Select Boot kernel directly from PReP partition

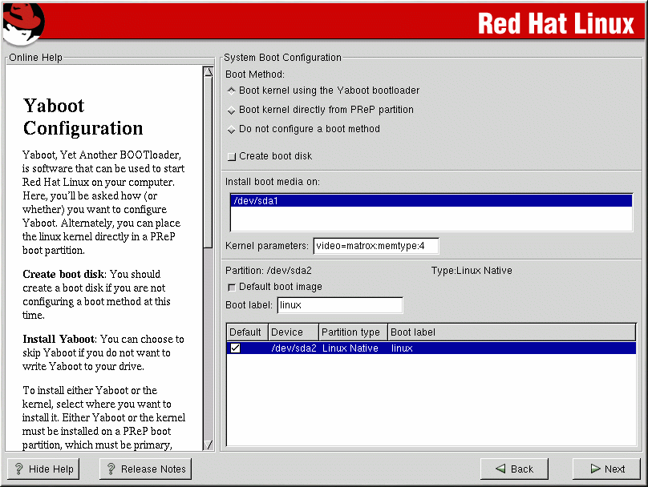[x=232, y=110]
